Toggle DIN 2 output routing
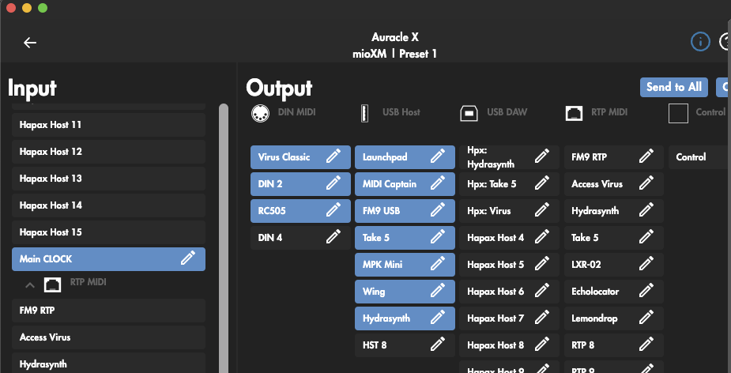The image size is (731, 373). 284,184
